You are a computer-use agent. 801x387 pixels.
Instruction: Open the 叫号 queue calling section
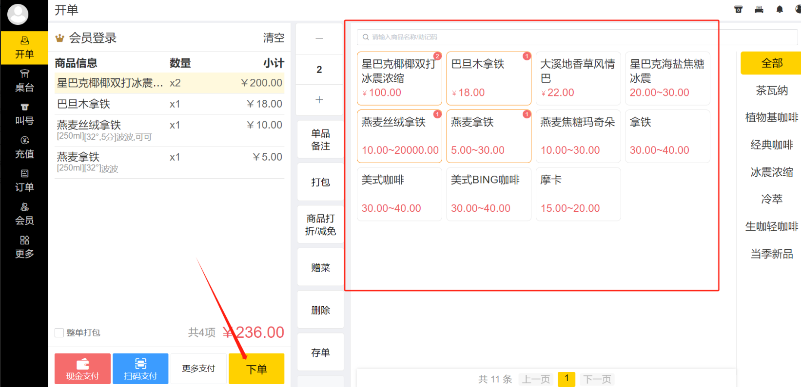pyautogui.click(x=24, y=114)
